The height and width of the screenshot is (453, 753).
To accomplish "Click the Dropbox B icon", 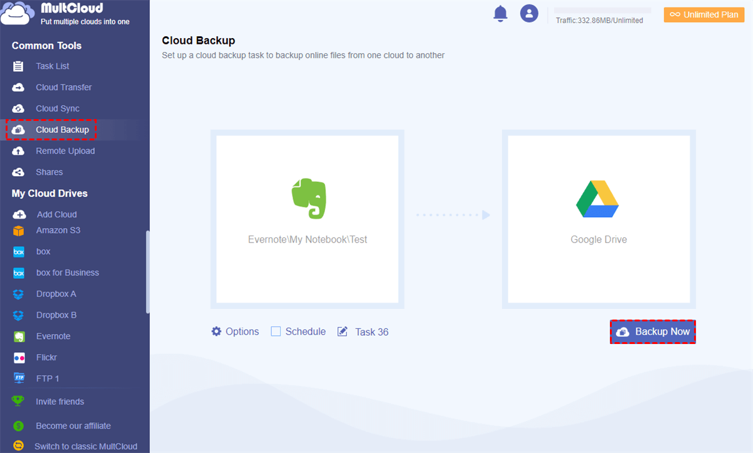I will point(19,315).
